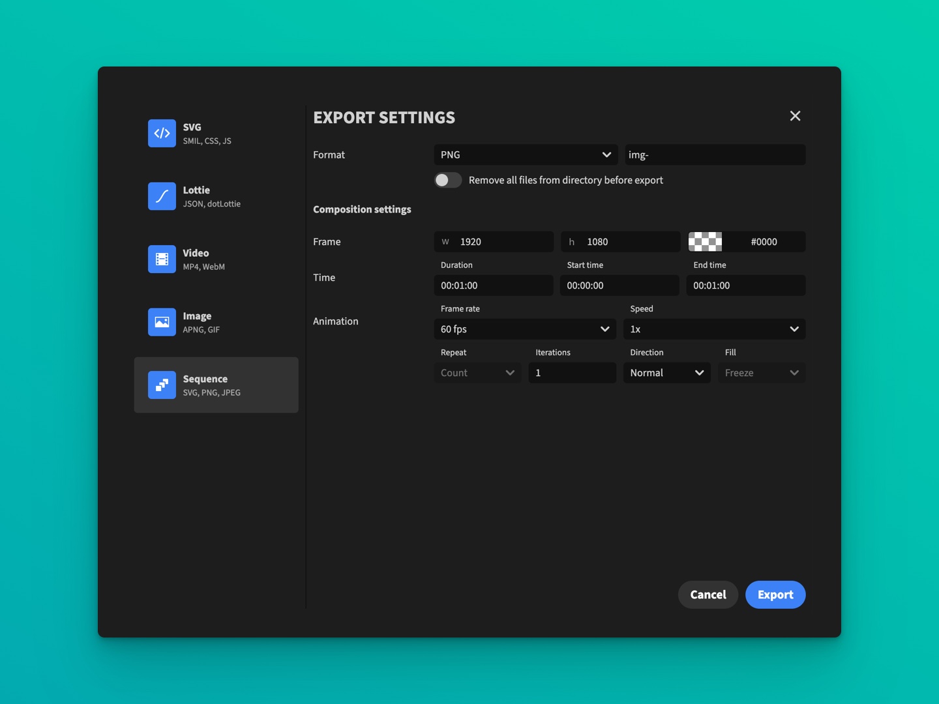Open the 60 fps frame rate dropdown

tap(525, 329)
